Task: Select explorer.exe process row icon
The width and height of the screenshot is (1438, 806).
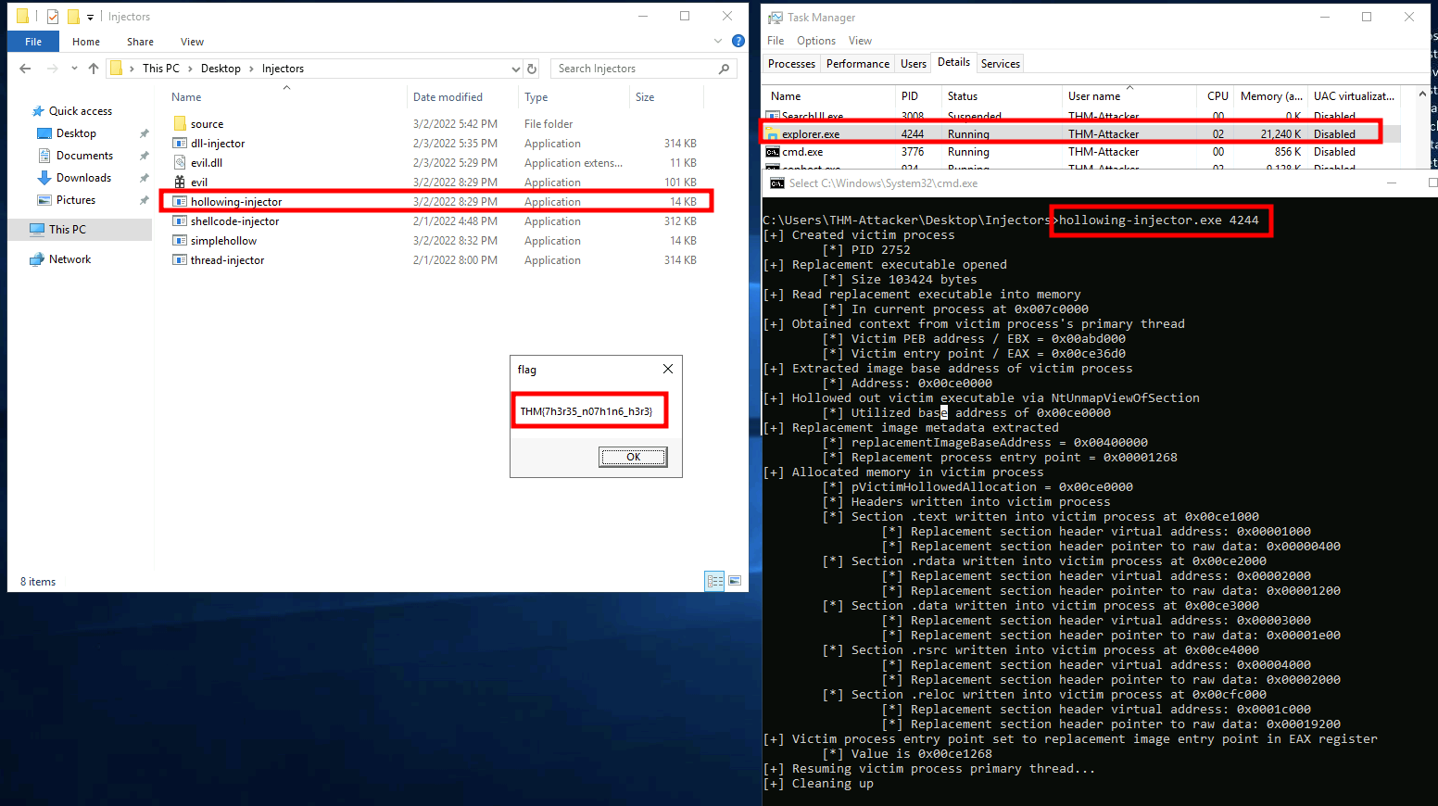Action: [773, 134]
